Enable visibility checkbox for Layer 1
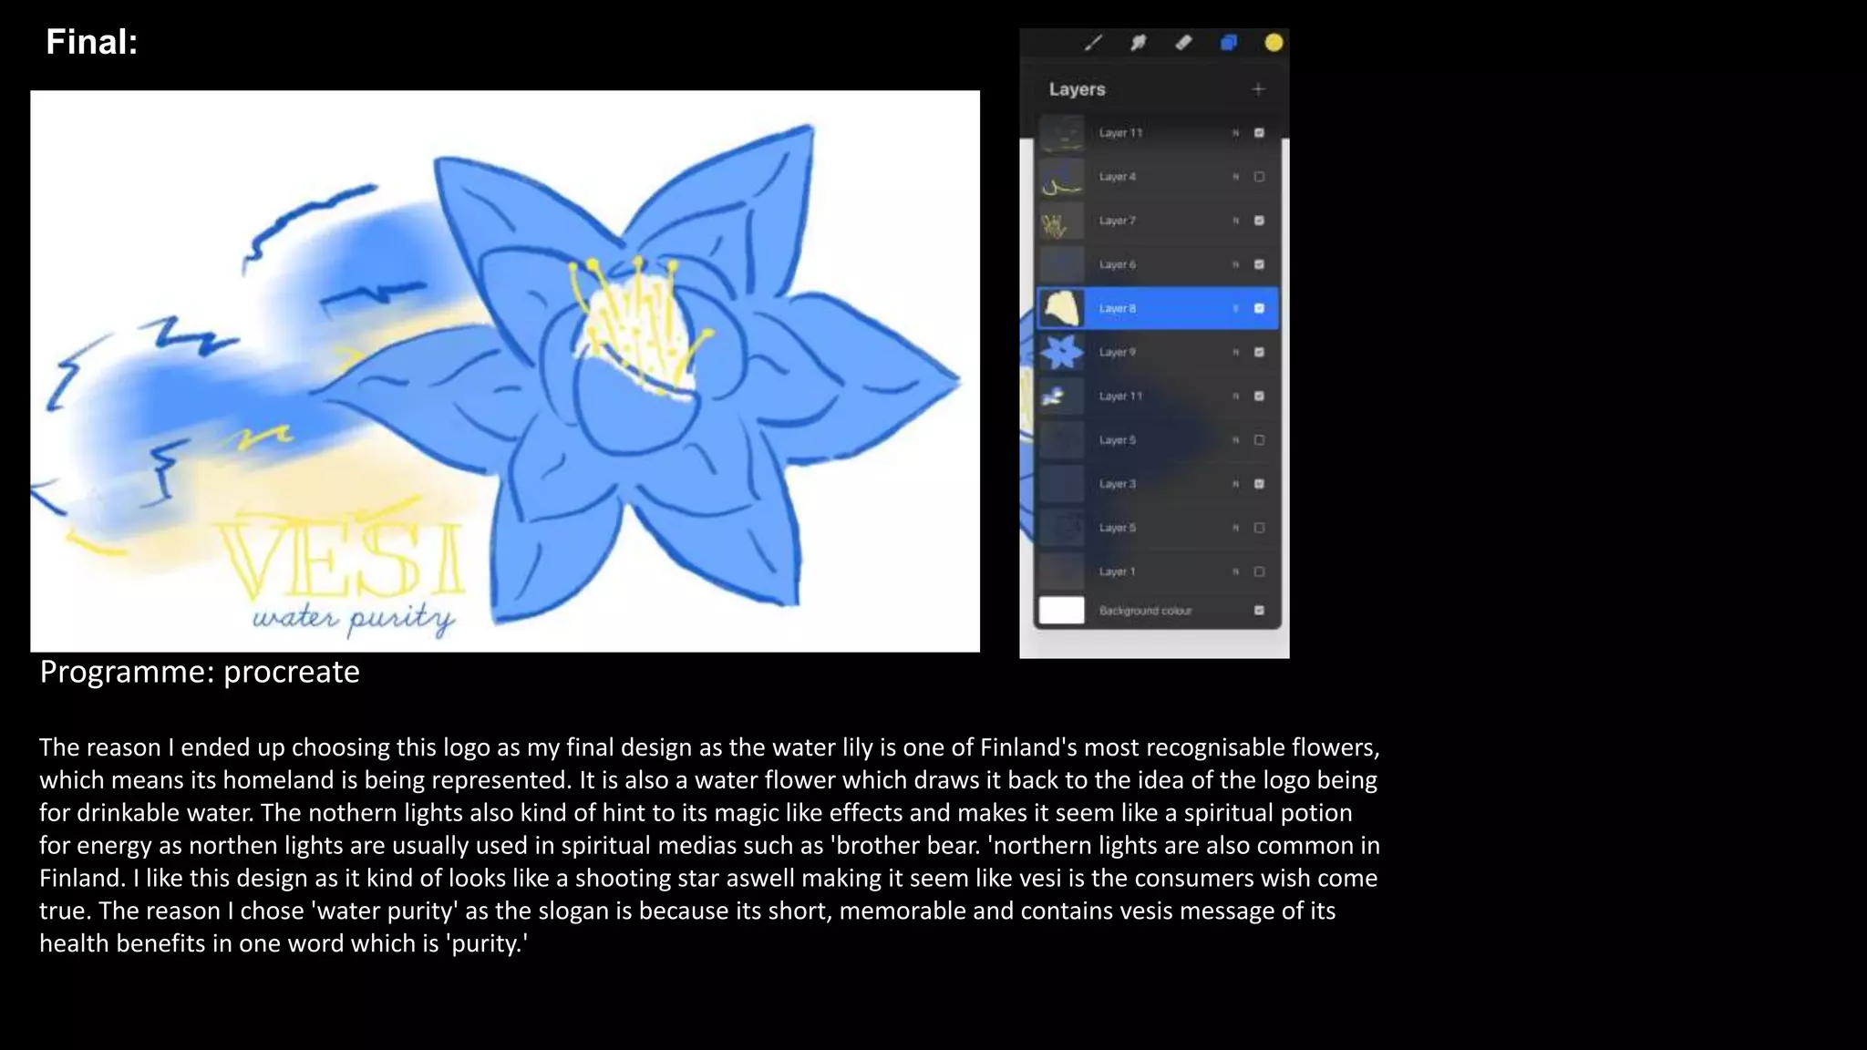Image resolution: width=1867 pixels, height=1050 pixels. [x=1259, y=571]
